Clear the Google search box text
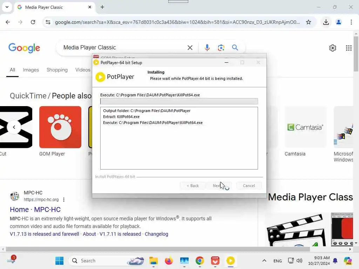This screenshot has width=359, height=269. pyautogui.click(x=190, y=48)
